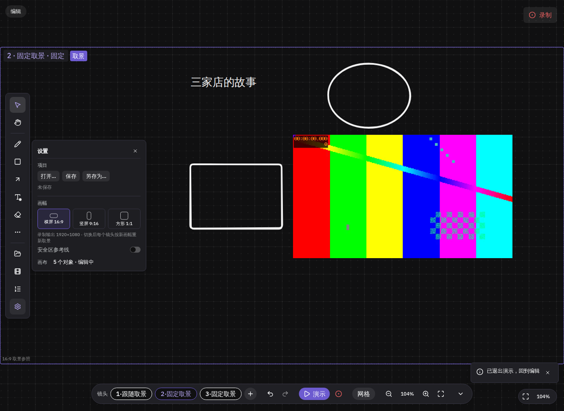Choose the pencil drawing tool
Image resolution: width=564 pixels, height=411 pixels.
18,144
